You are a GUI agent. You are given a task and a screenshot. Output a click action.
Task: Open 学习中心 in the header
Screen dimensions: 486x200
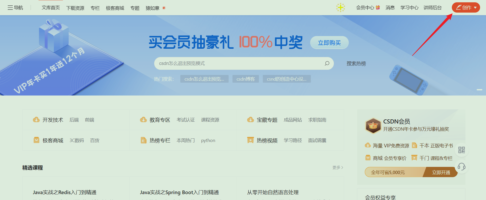point(409,8)
